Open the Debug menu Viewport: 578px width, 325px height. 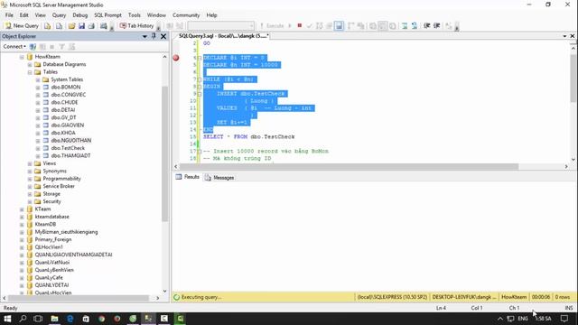pyautogui.click(x=80, y=15)
